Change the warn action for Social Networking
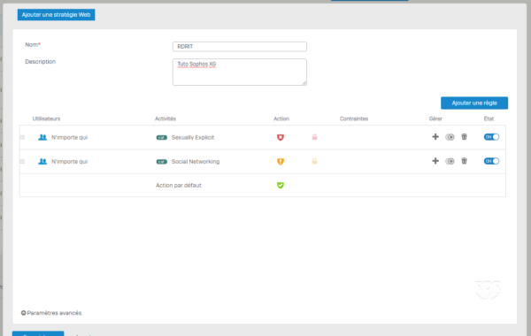This screenshot has width=531, height=336. tap(281, 162)
